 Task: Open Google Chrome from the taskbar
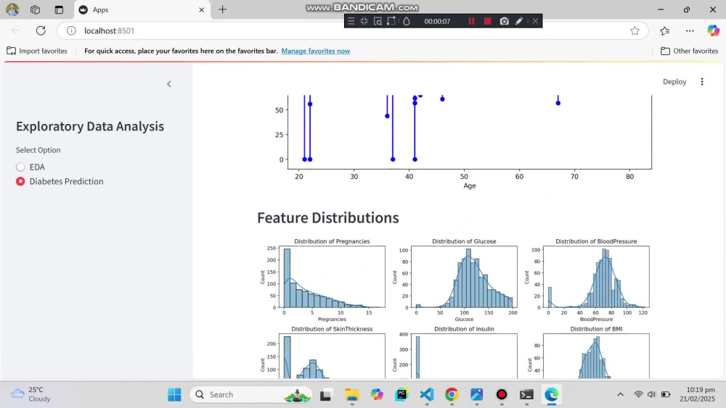(452, 395)
